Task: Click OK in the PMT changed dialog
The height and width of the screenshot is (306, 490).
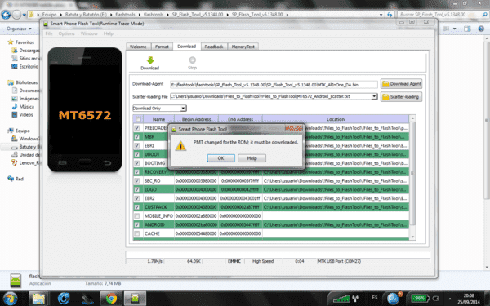Action: point(221,158)
